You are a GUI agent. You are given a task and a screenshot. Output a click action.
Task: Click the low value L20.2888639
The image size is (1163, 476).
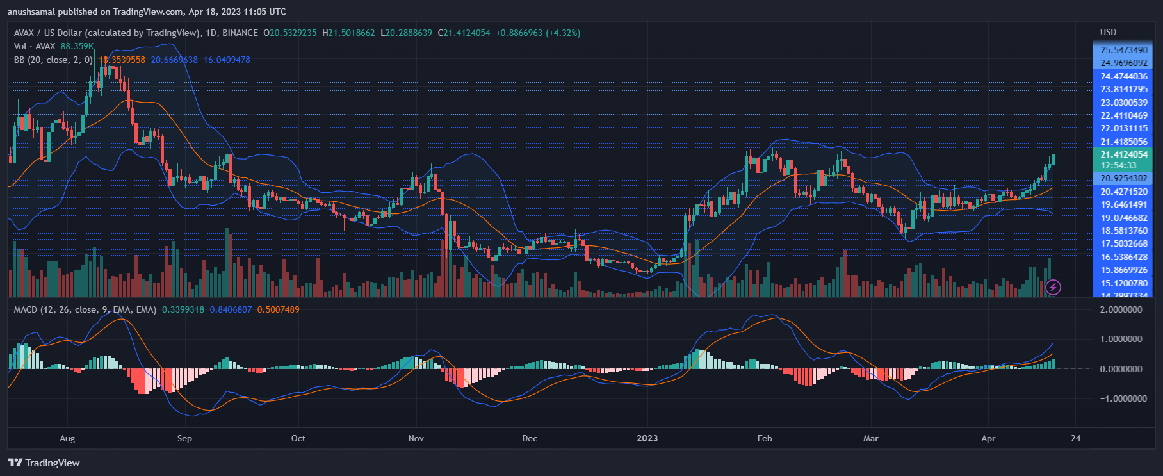tap(406, 33)
